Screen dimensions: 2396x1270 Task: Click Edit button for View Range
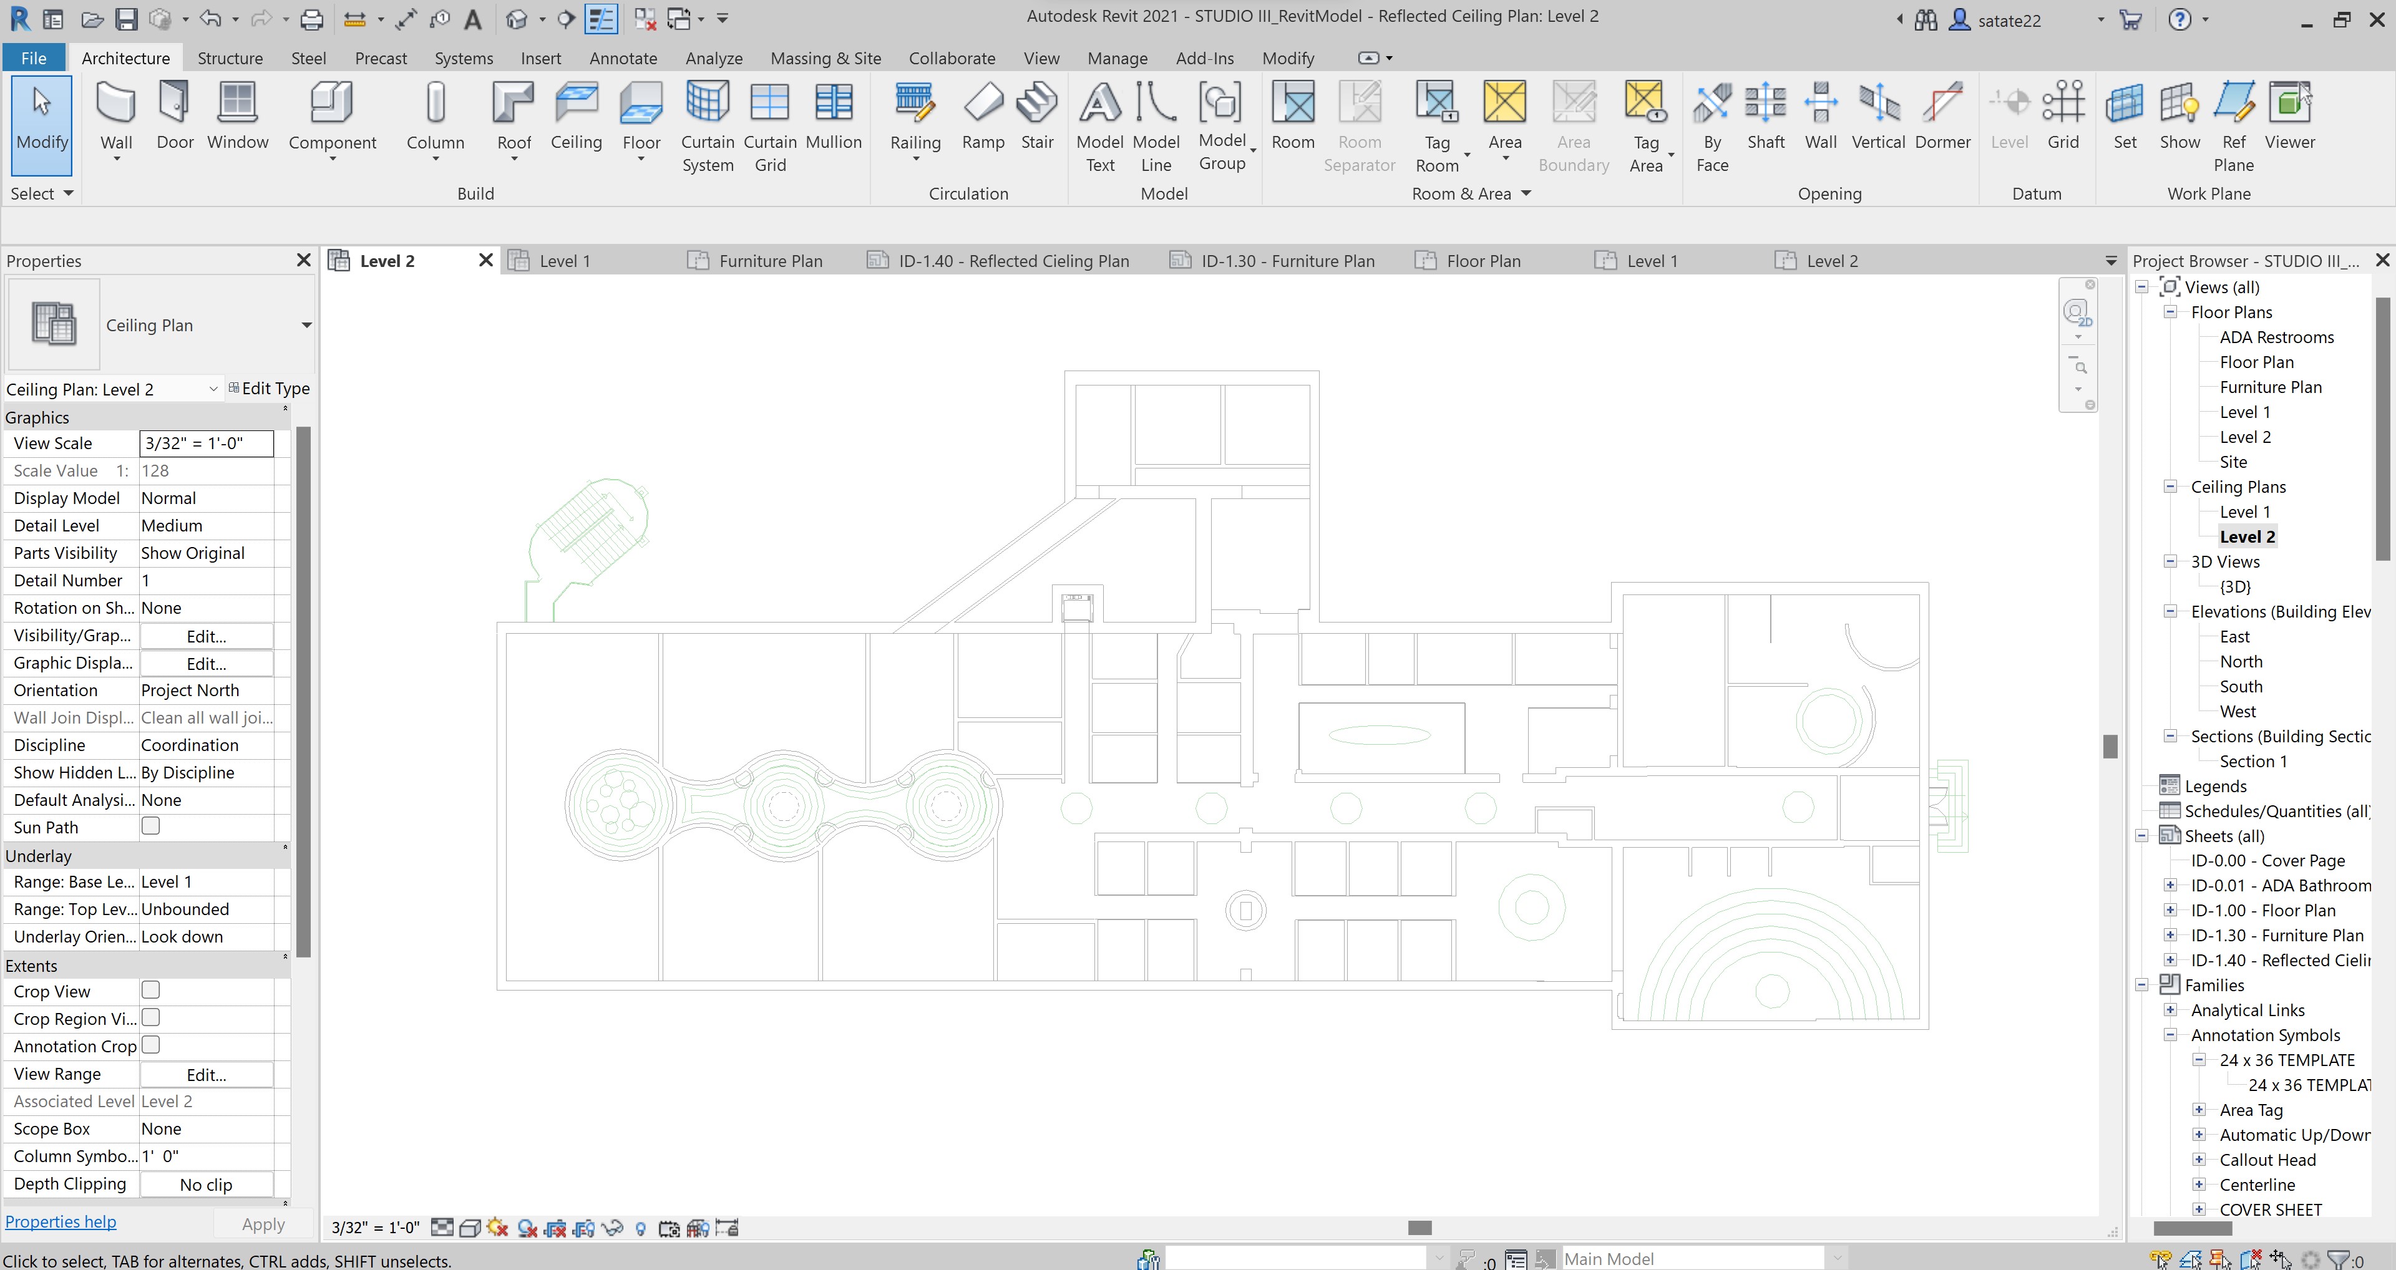click(207, 1075)
